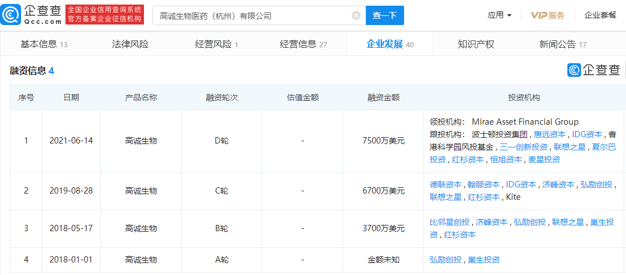The height and width of the screenshot is (275, 626).
Task: Open 弘励创投 link in A轮 row
Action: click(446, 260)
